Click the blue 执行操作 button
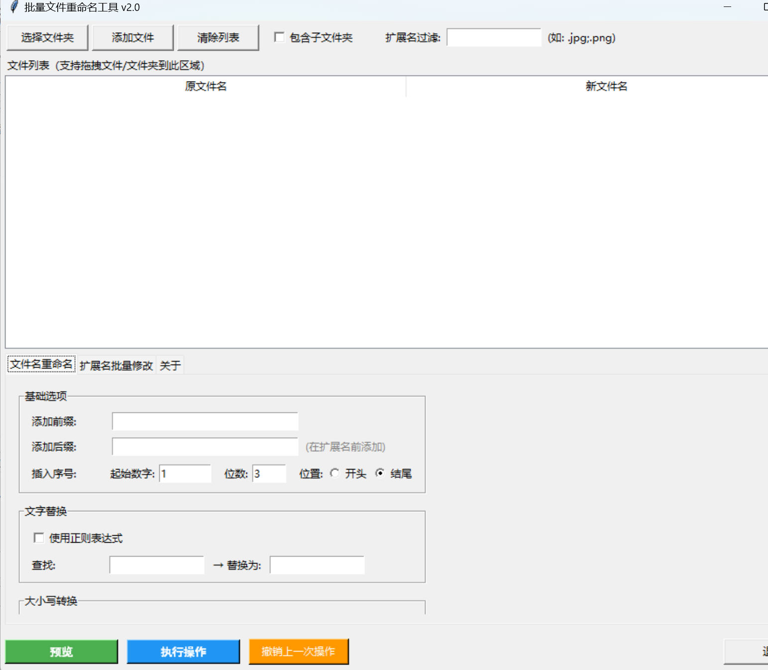This screenshot has height=670, width=768. click(x=183, y=652)
